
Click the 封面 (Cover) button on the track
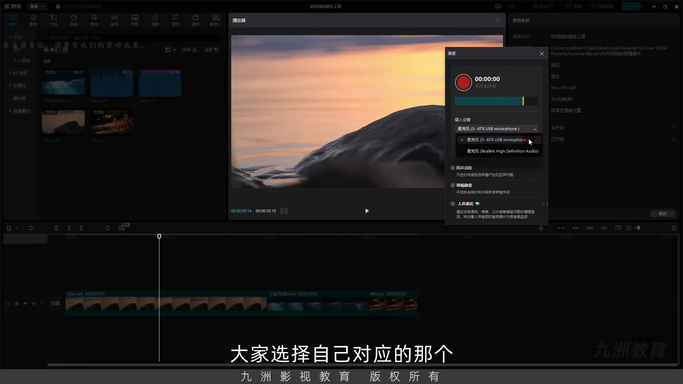click(x=55, y=303)
